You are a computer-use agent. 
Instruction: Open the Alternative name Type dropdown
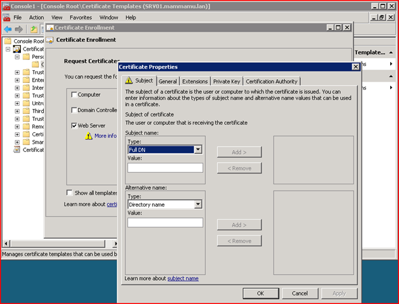(198, 205)
